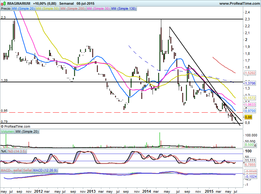Click the 08-jul-2015 date text

(x=85, y=3)
